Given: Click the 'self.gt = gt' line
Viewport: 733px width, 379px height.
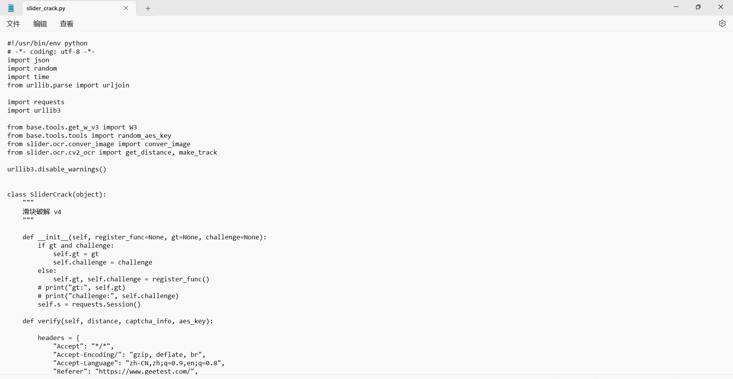Looking at the screenshot, I should point(76,254).
